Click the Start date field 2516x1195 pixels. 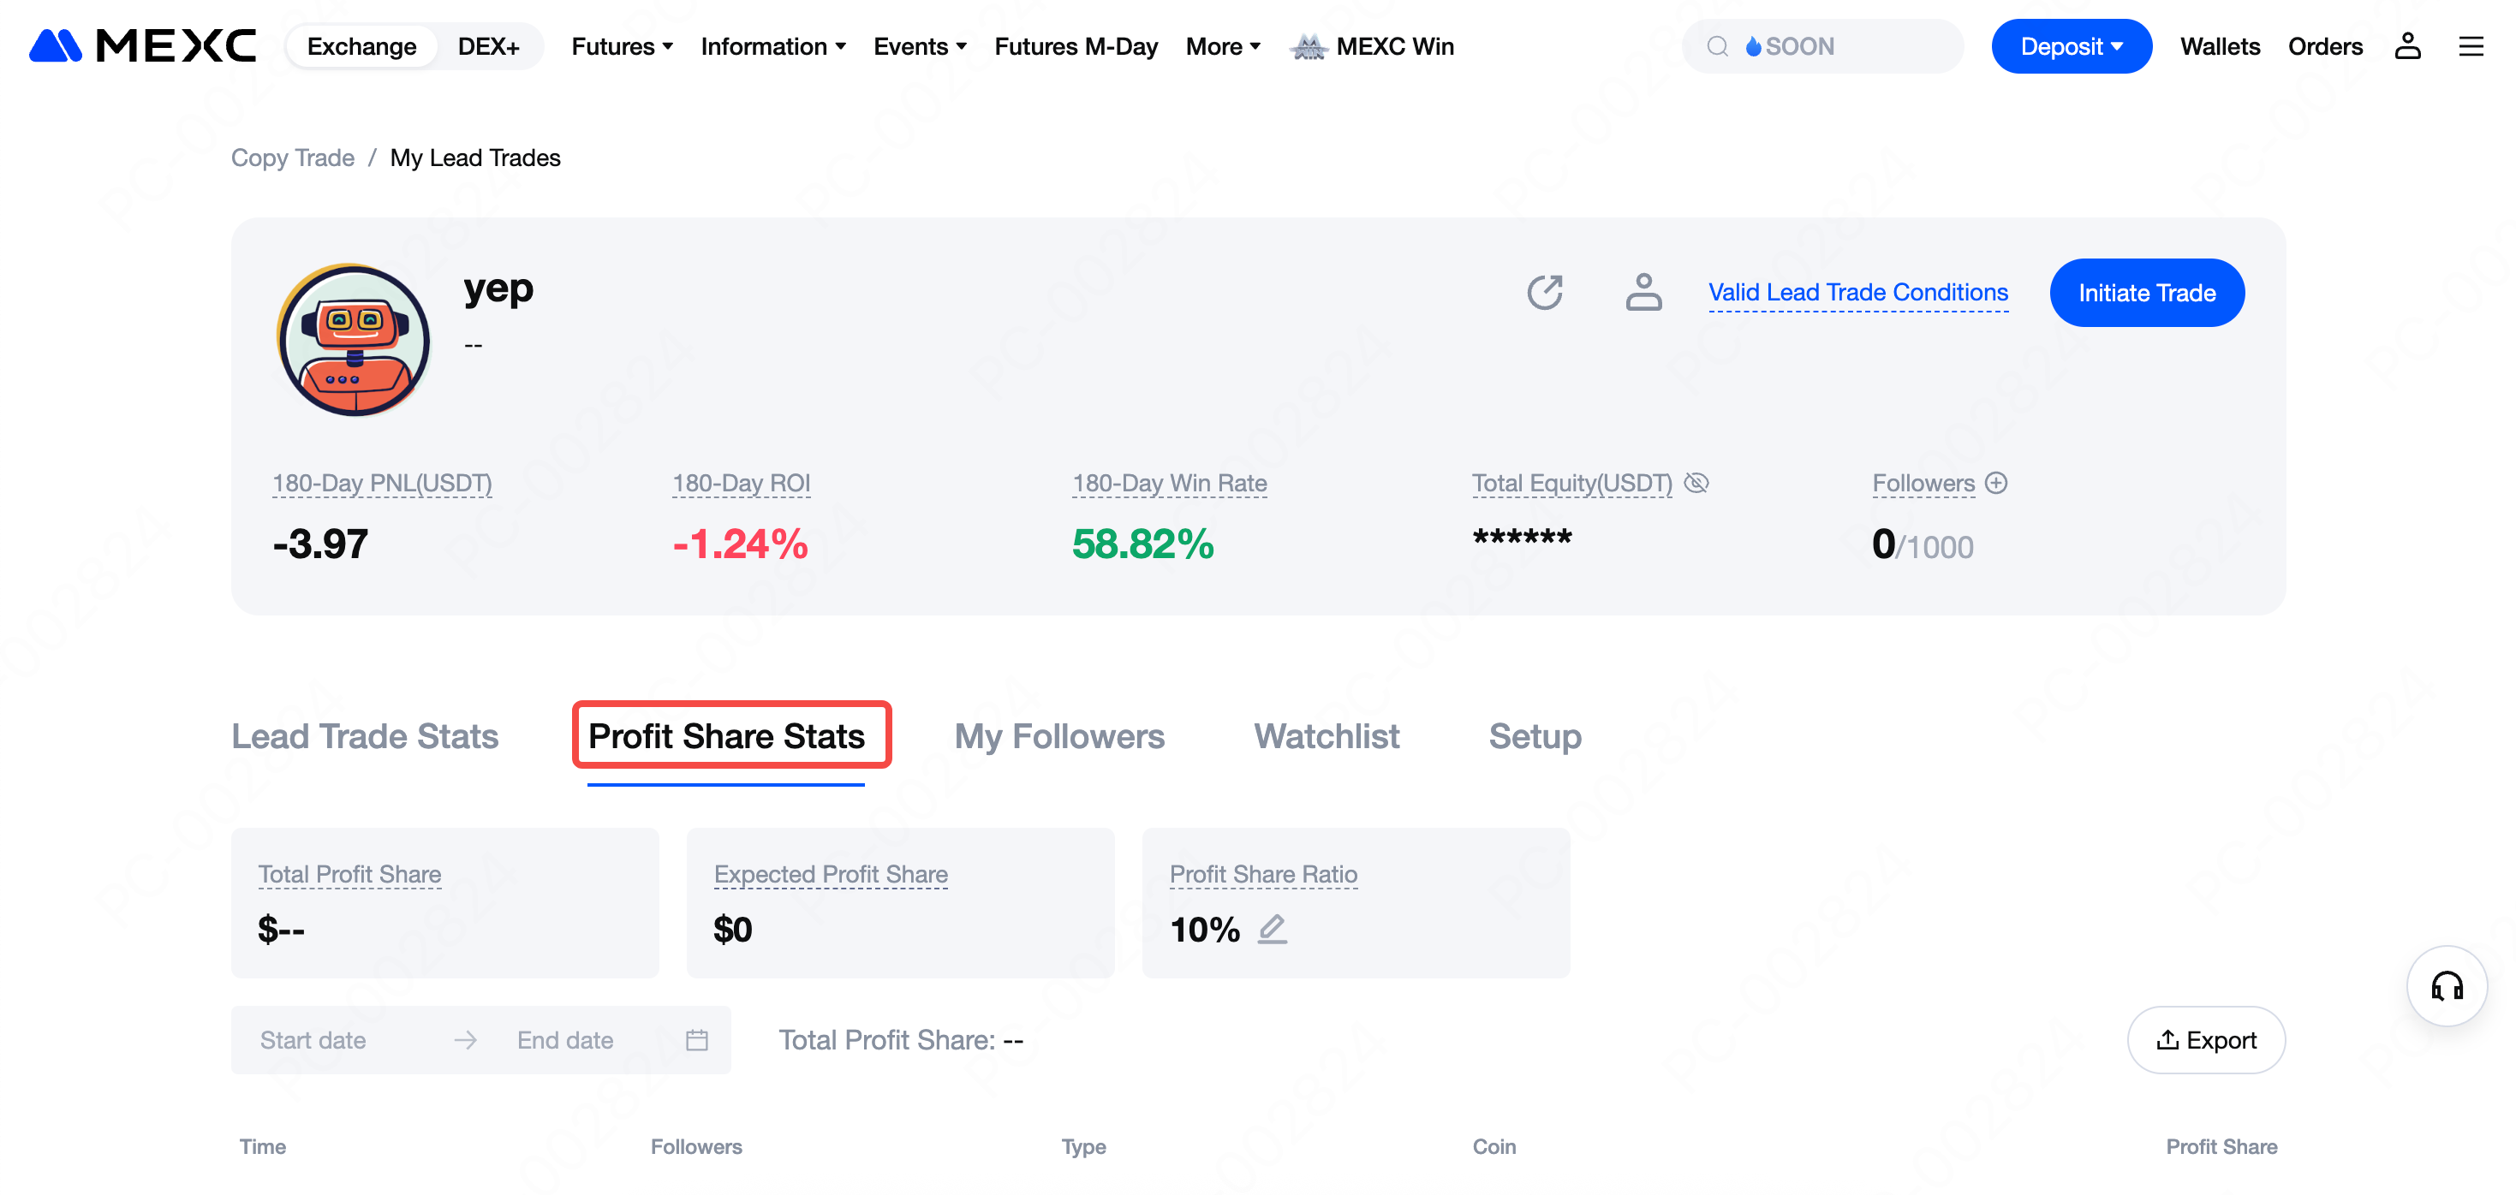pos(313,1040)
